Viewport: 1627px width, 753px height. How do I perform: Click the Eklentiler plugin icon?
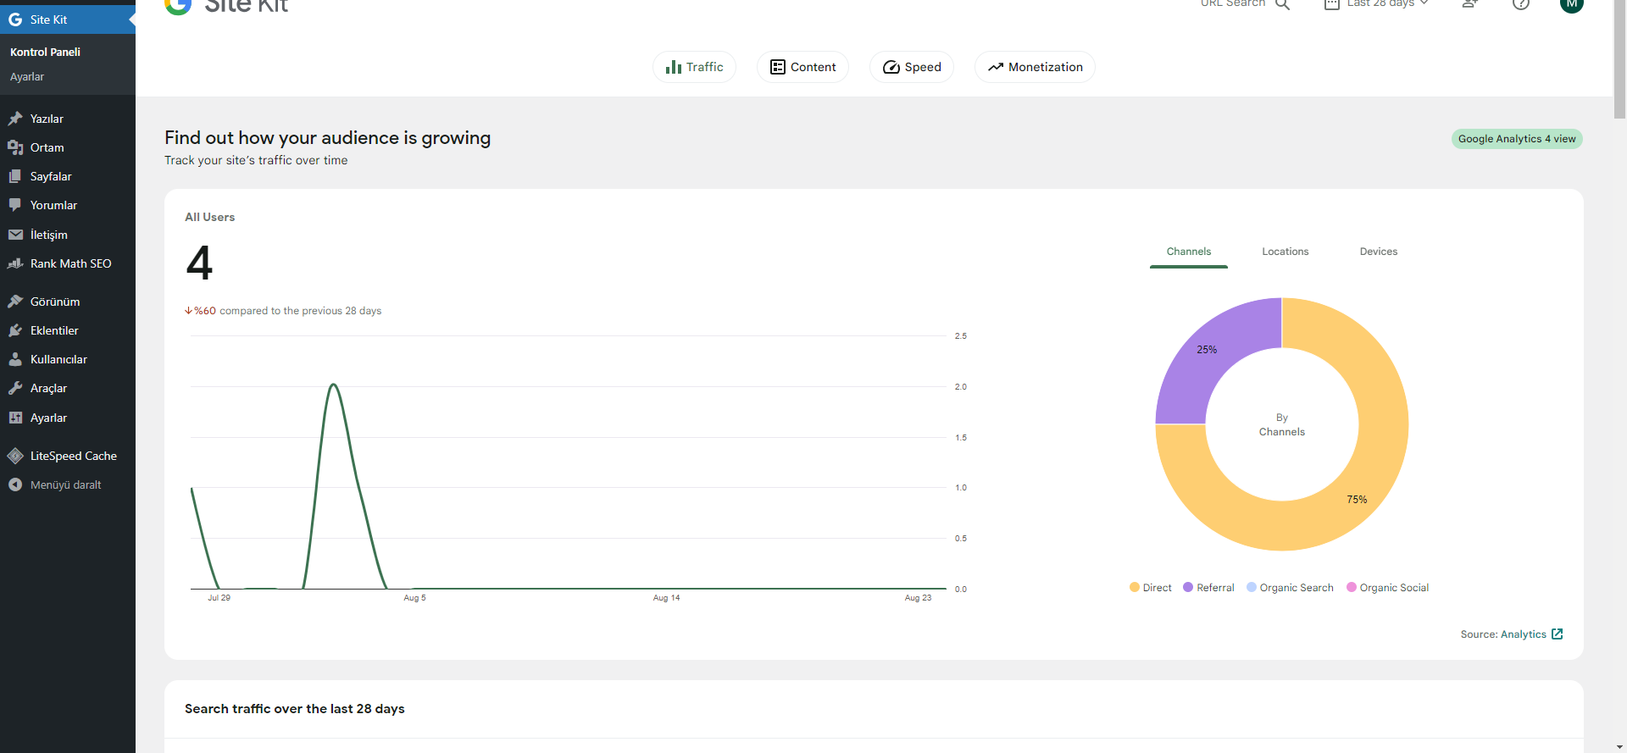click(15, 330)
